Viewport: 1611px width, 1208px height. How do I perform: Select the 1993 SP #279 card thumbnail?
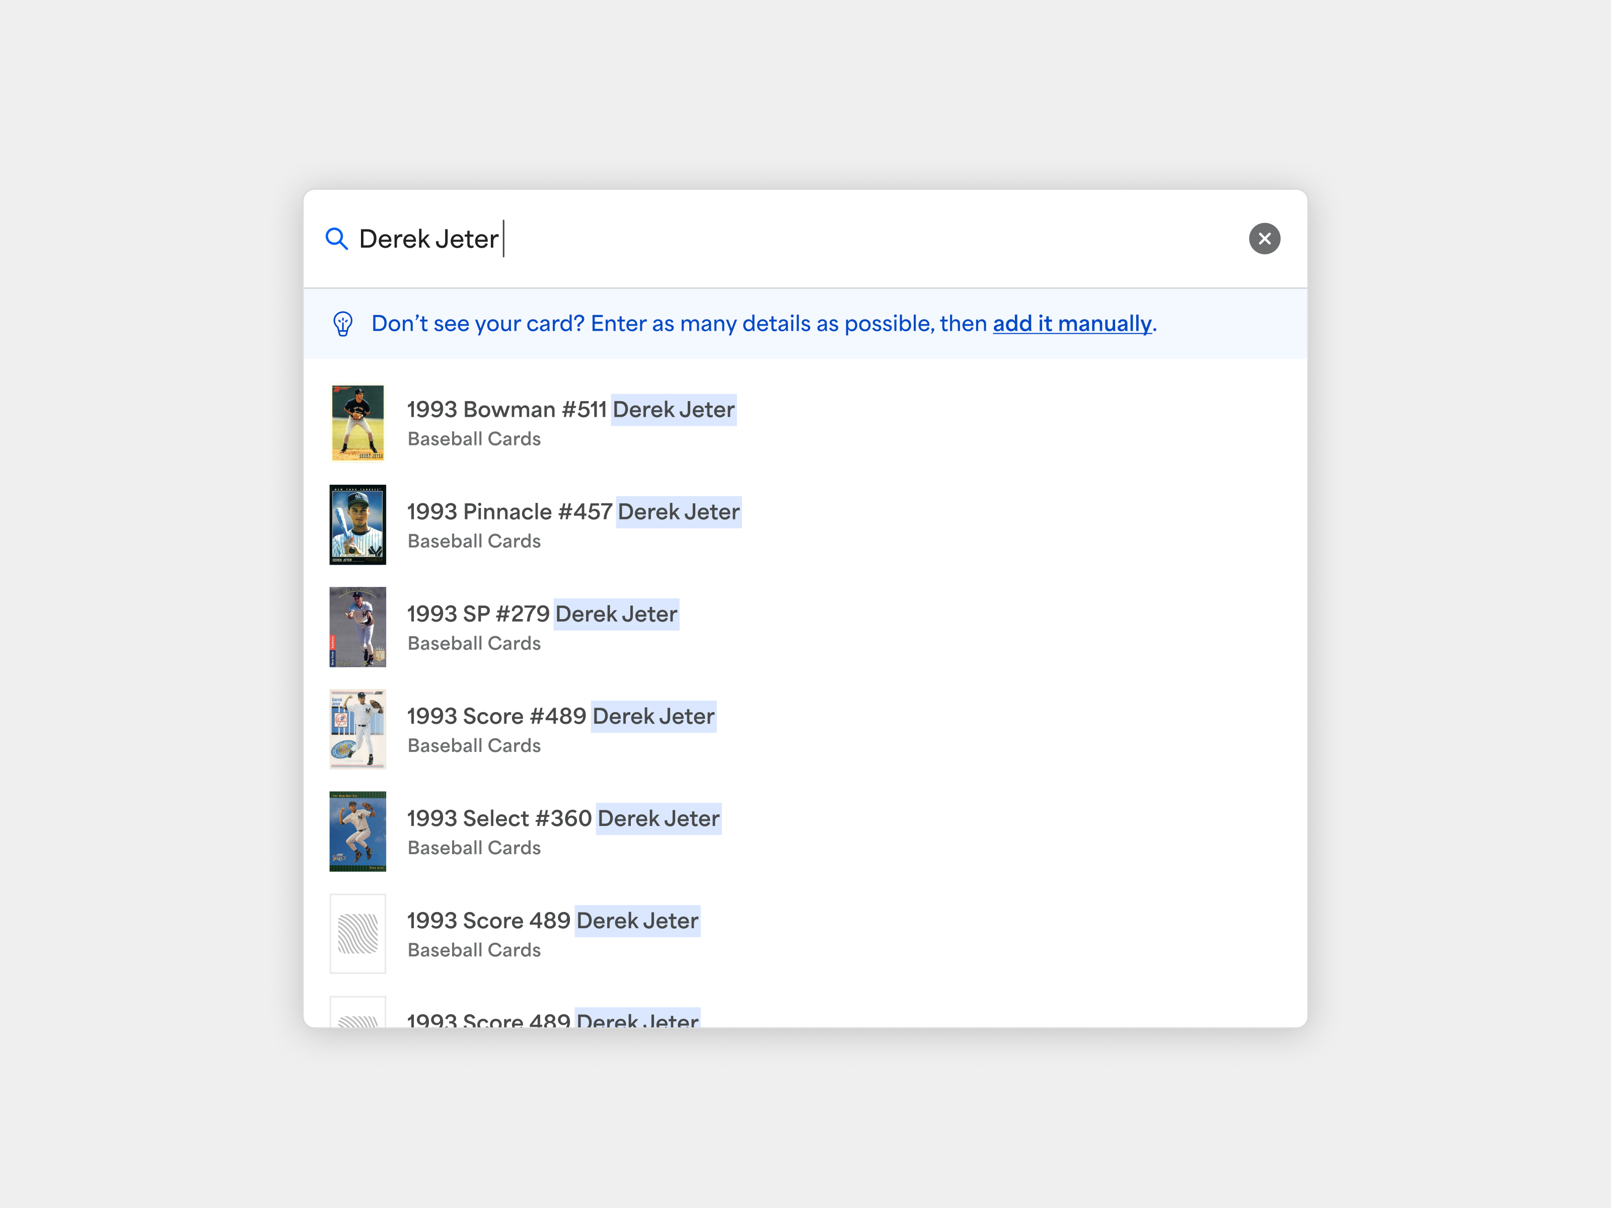click(x=357, y=627)
